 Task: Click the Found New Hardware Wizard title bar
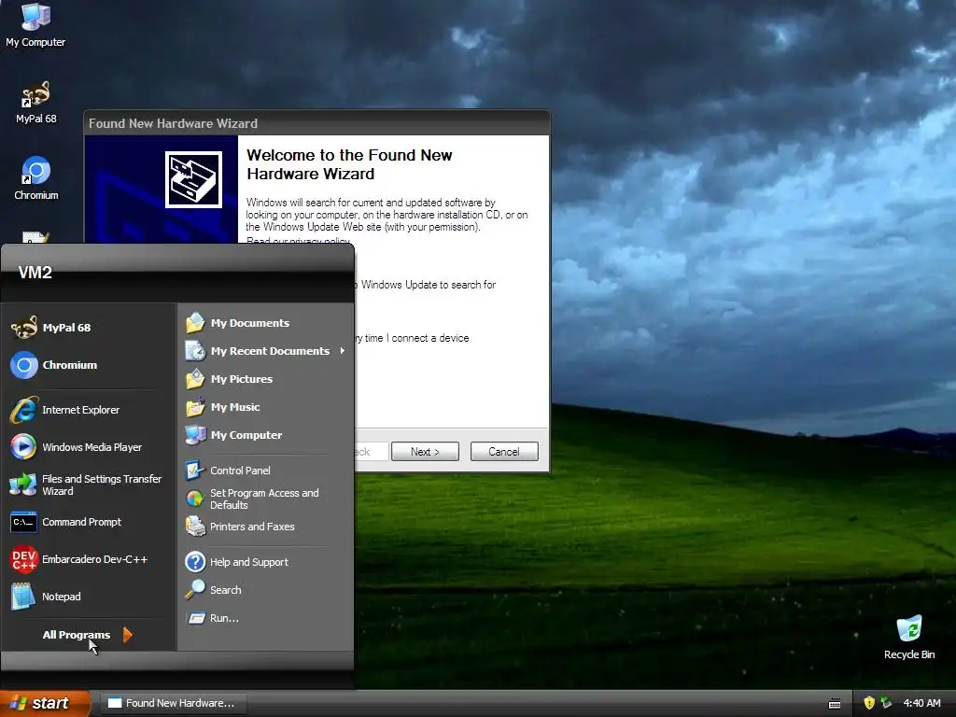pyautogui.click(x=317, y=123)
